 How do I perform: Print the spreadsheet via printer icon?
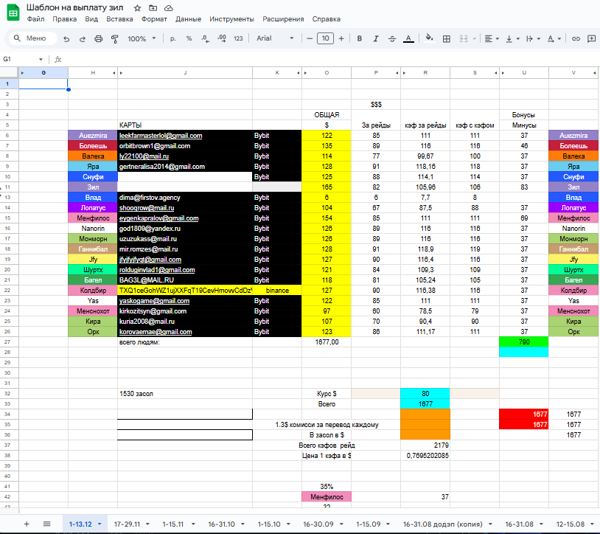click(98, 38)
